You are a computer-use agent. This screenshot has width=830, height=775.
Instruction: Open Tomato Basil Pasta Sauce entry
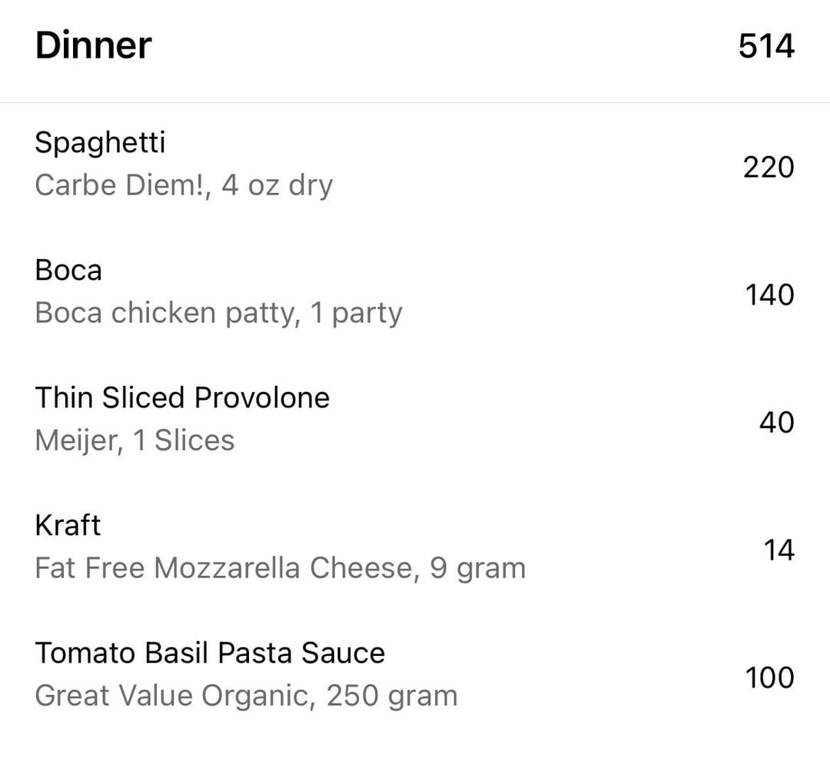pos(415,675)
